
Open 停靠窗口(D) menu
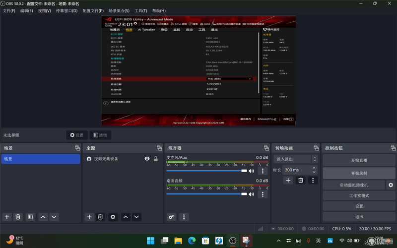pyautogui.click(x=67, y=10)
